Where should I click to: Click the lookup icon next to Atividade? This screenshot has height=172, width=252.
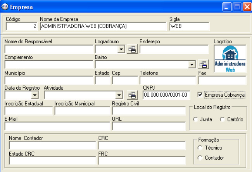(132, 95)
